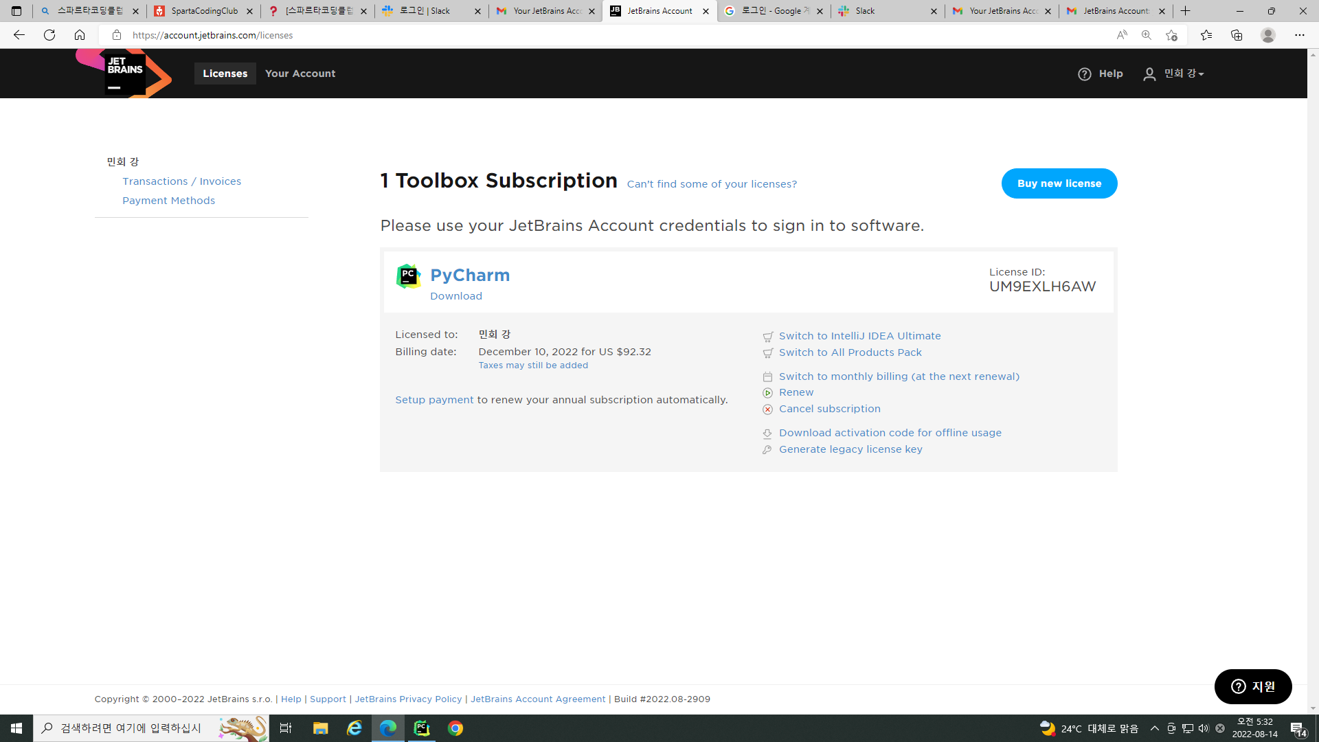Select the license ID text UM9EXLH6AW
This screenshot has height=742, width=1319.
tap(1042, 286)
